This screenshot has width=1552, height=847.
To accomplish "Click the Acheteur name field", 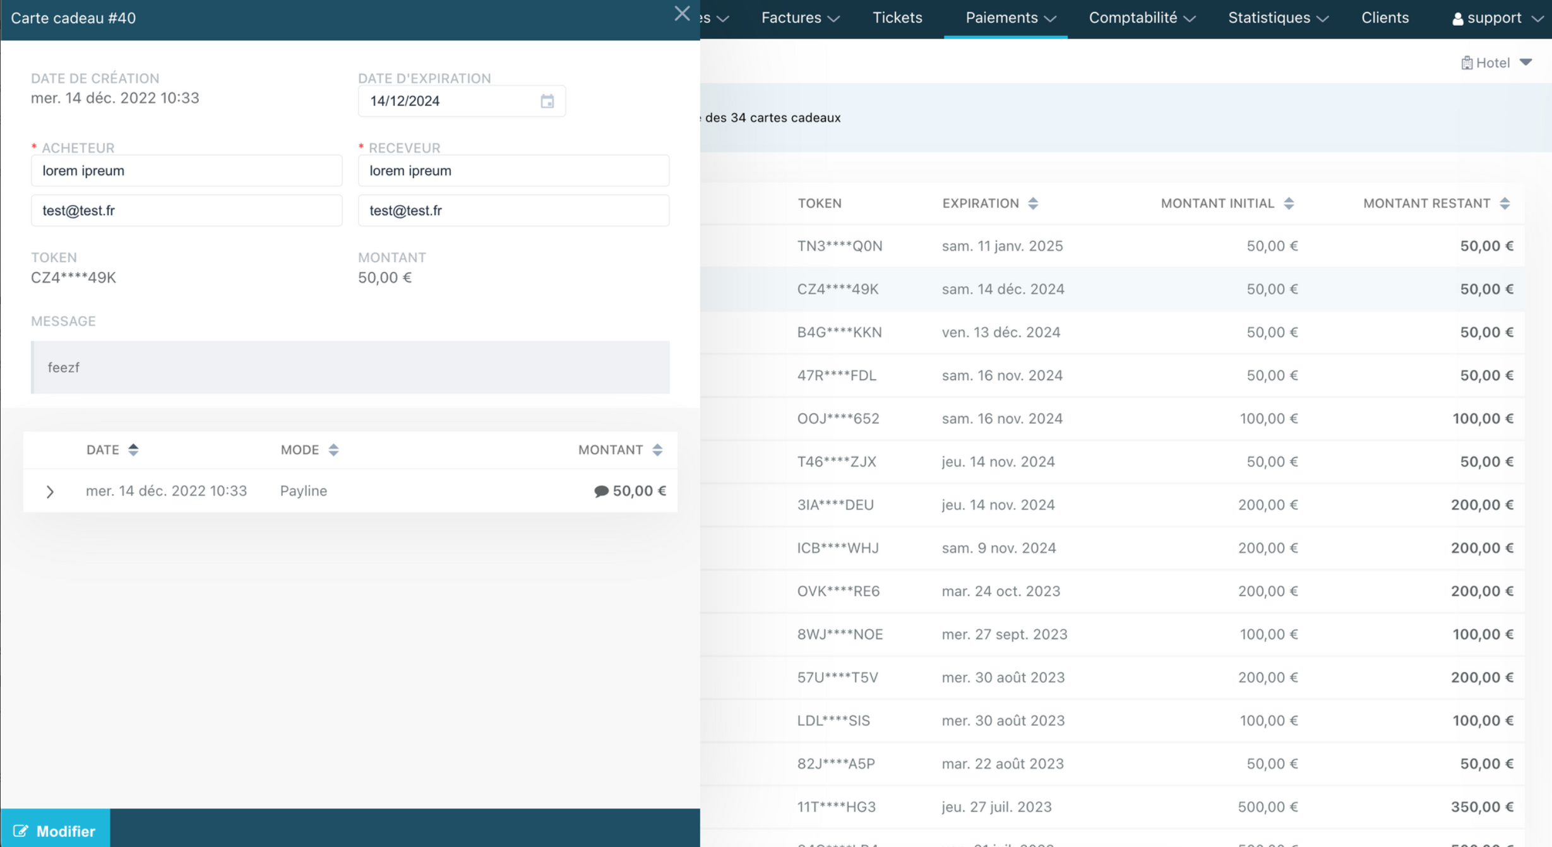I will (186, 170).
